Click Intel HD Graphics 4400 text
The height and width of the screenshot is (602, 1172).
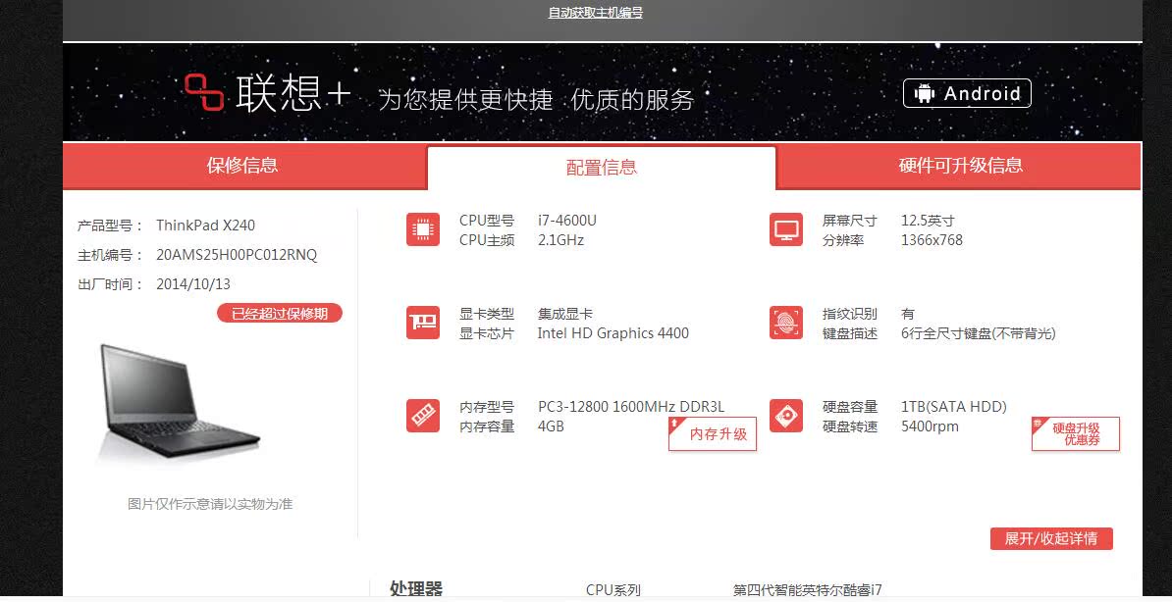click(x=613, y=333)
